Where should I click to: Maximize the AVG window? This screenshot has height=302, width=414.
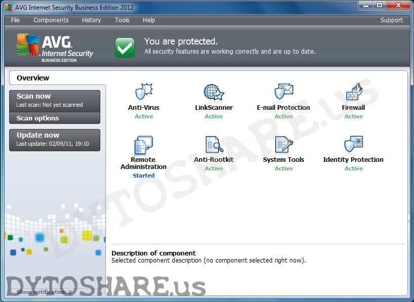point(380,5)
